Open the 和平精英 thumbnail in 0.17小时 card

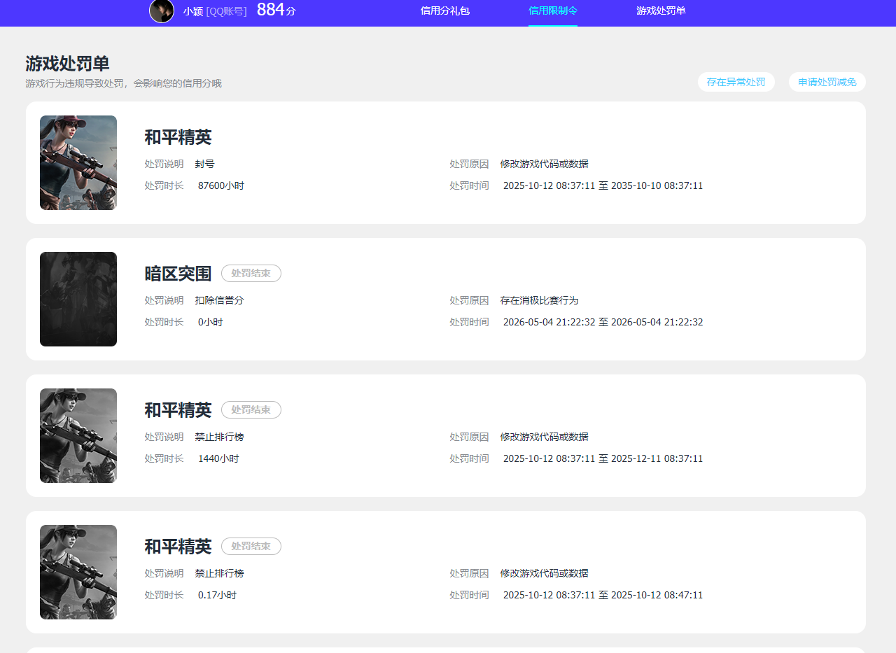coord(78,572)
